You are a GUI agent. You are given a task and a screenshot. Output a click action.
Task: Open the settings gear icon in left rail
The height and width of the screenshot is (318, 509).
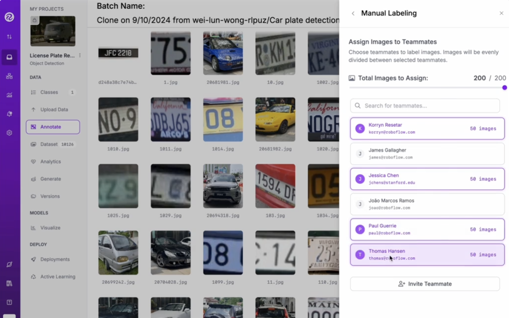(9, 133)
